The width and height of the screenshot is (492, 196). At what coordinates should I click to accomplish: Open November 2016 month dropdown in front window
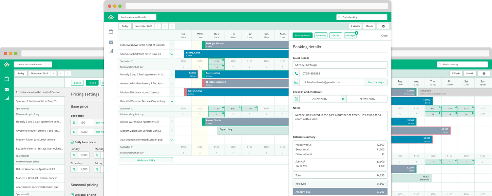click(x=146, y=26)
